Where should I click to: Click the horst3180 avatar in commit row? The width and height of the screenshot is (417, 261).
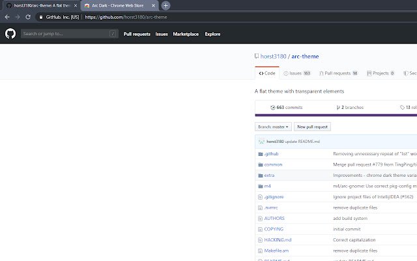pos(261,142)
